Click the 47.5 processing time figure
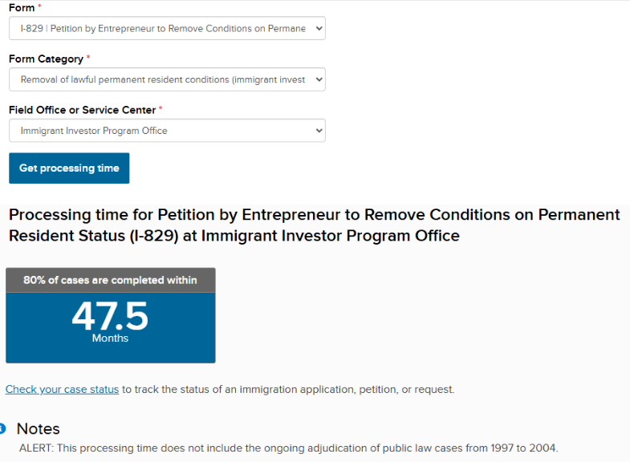This screenshot has height=462, width=630. (x=110, y=317)
